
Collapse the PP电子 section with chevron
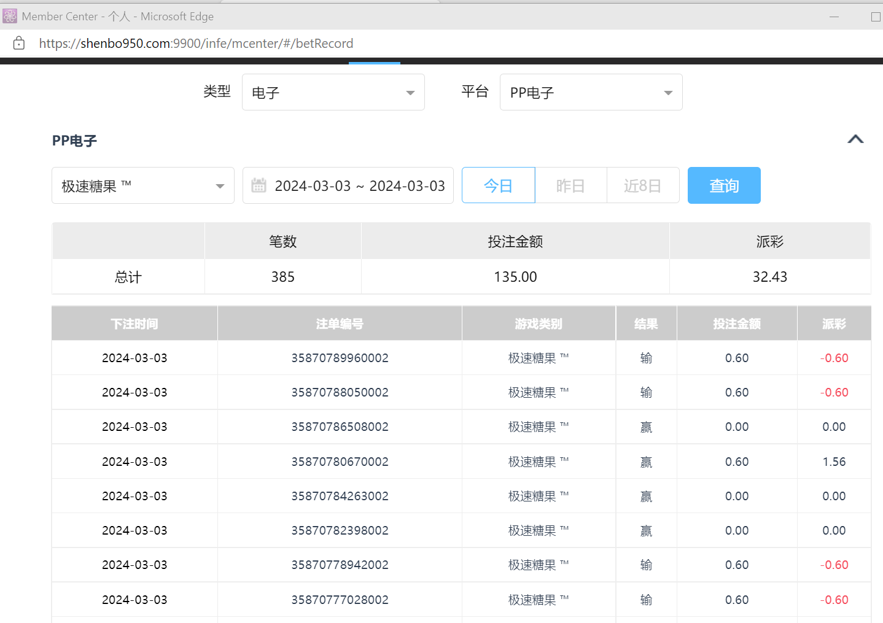855,139
